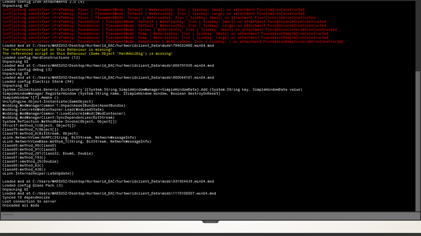
Task: Select 'Class66:method_438()' line
Action: pos(24,169)
